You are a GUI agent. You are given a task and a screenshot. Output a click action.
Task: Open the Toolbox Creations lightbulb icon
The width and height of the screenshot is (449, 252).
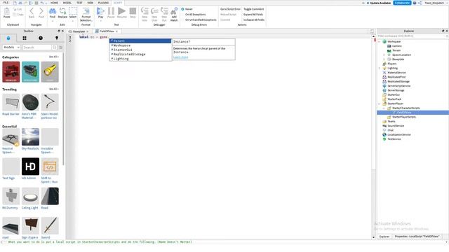(57, 38)
